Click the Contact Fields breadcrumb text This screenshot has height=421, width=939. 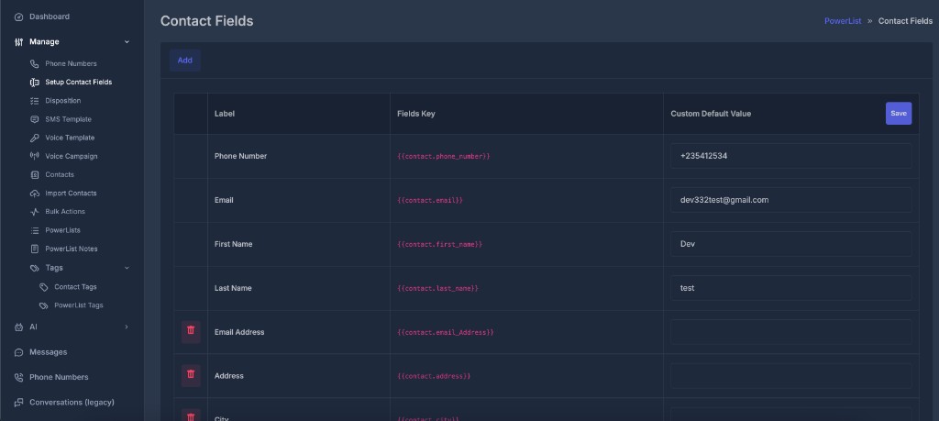pyautogui.click(x=905, y=21)
